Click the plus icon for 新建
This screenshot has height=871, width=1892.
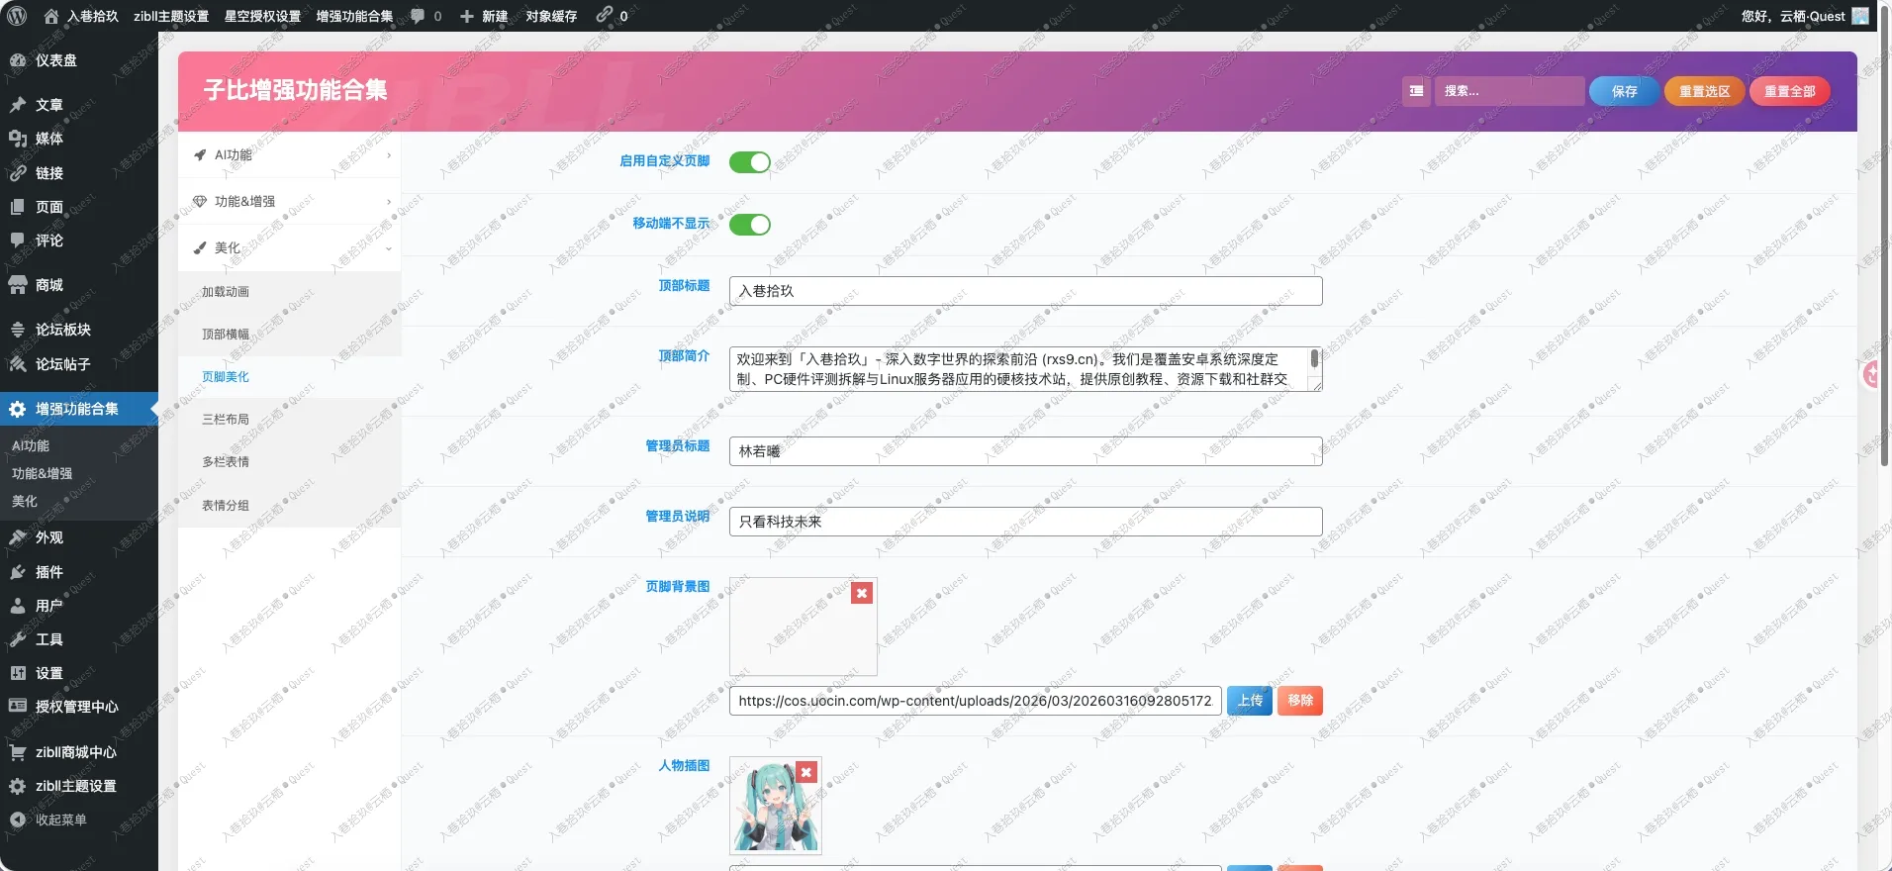pos(467,16)
